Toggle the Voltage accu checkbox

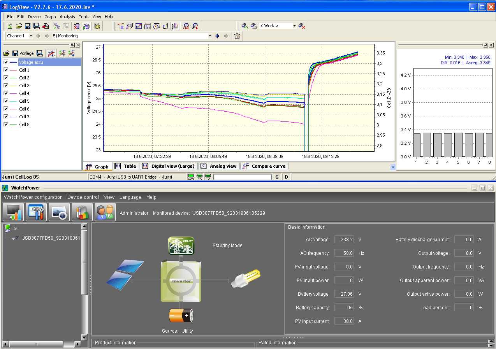(x=6, y=62)
